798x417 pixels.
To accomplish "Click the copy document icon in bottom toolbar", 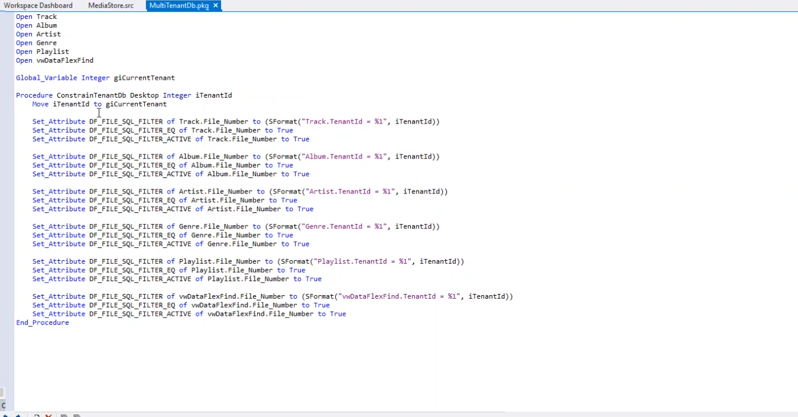I will (37, 415).
